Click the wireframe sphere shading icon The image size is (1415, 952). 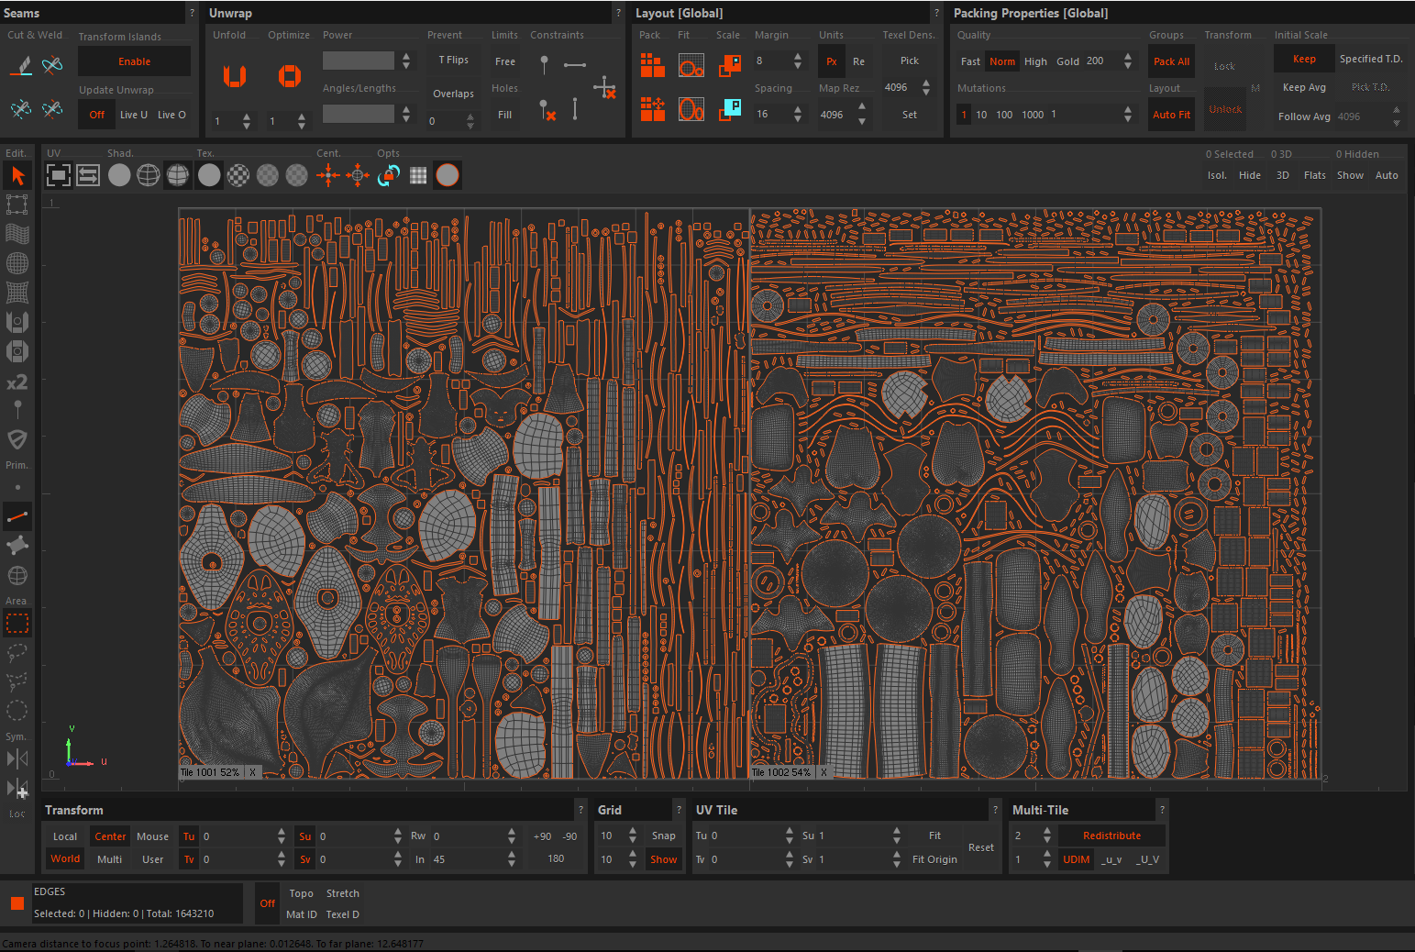point(149,175)
